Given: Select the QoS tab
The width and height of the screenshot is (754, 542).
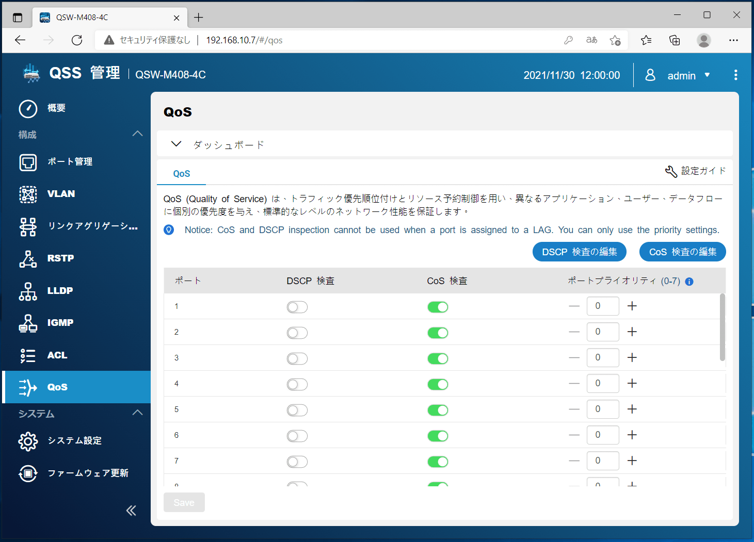Looking at the screenshot, I should 182,174.
